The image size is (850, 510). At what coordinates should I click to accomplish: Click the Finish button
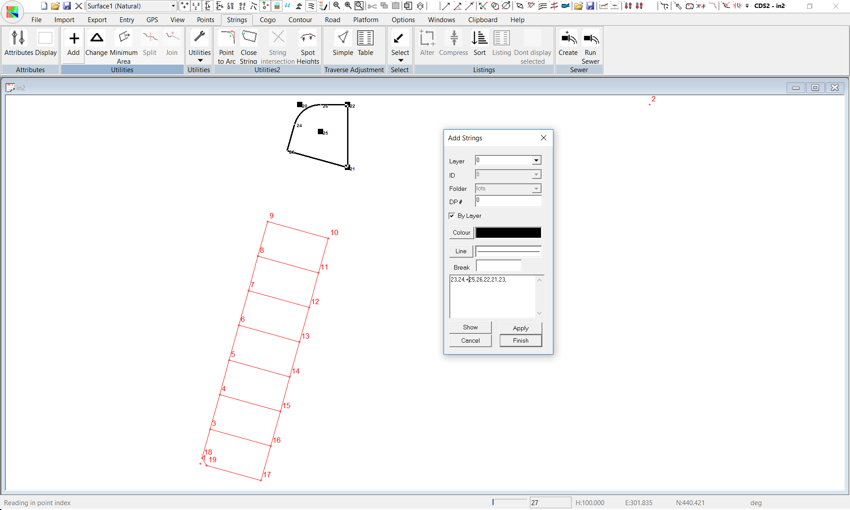(521, 340)
